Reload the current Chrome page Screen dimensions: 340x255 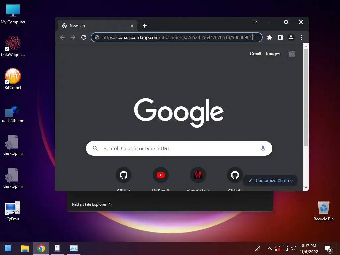pyautogui.click(x=84, y=37)
